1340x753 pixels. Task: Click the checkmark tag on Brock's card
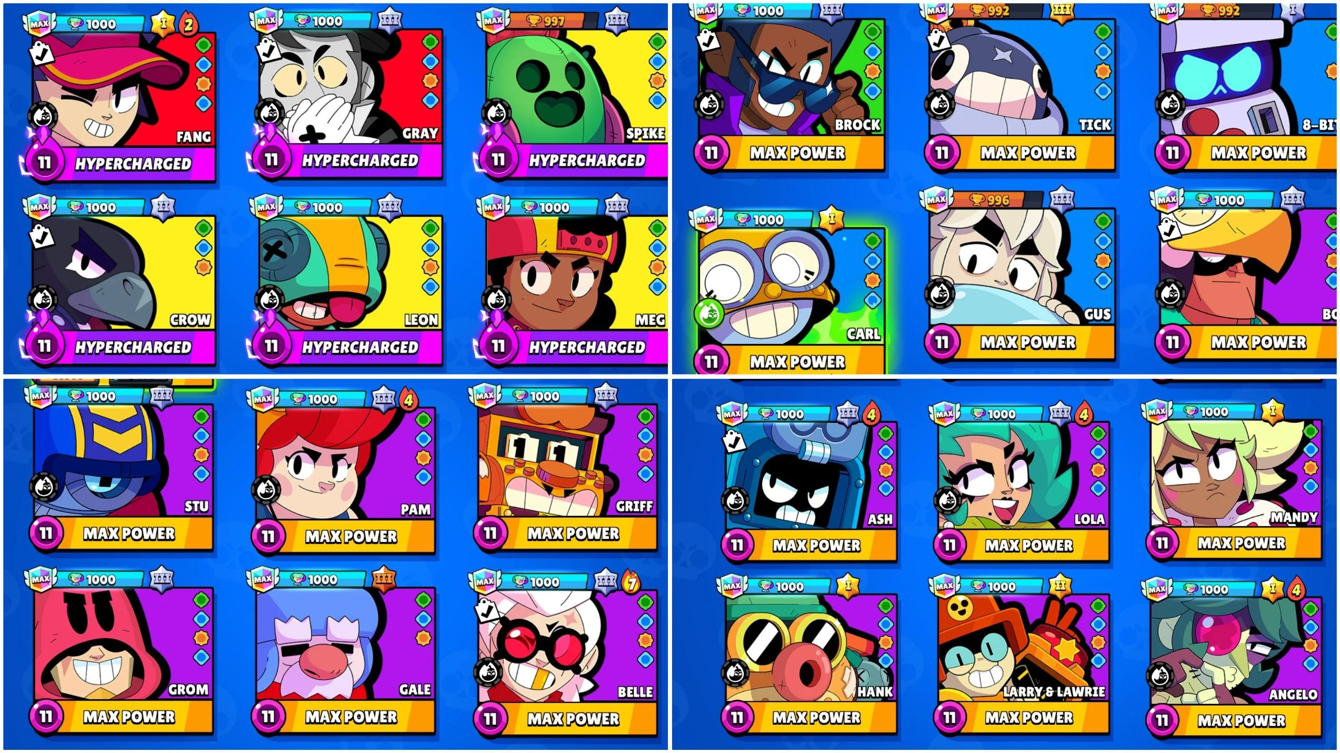(708, 38)
